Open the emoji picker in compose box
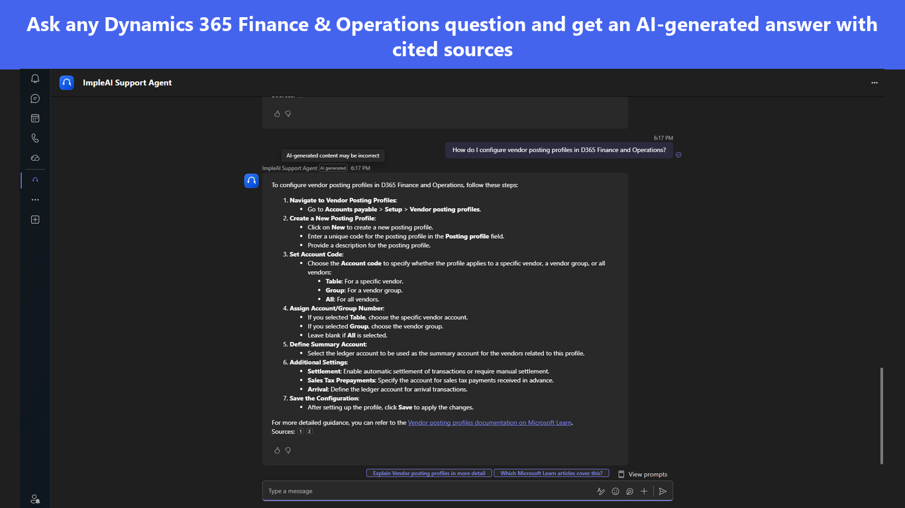The image size is (905, 508). pos(615,491)
